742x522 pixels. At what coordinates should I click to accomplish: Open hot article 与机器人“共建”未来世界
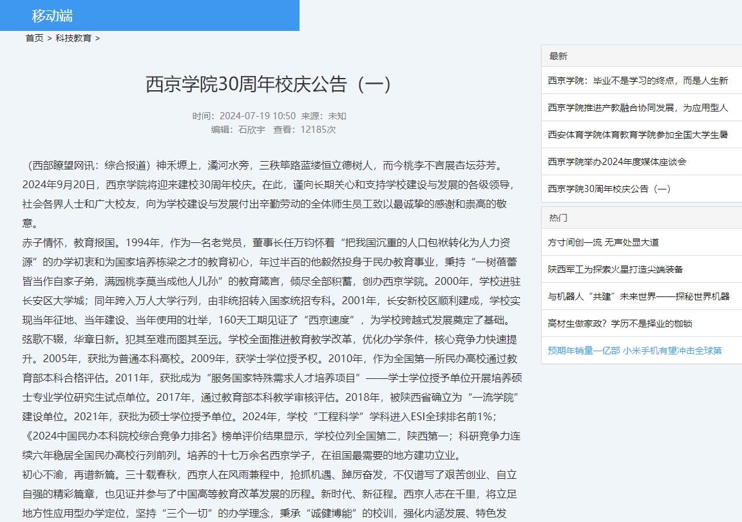tap(639, 296)
